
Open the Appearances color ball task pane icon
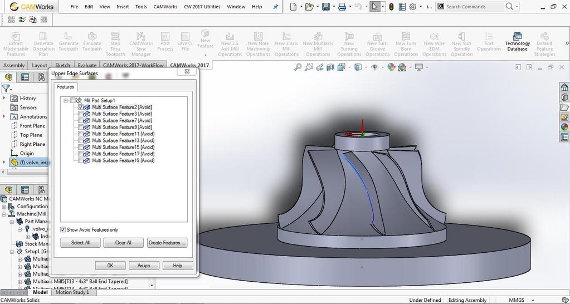564,127
